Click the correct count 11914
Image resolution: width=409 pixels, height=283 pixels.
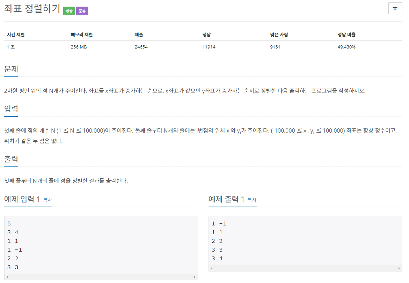(x=209, y=47)
